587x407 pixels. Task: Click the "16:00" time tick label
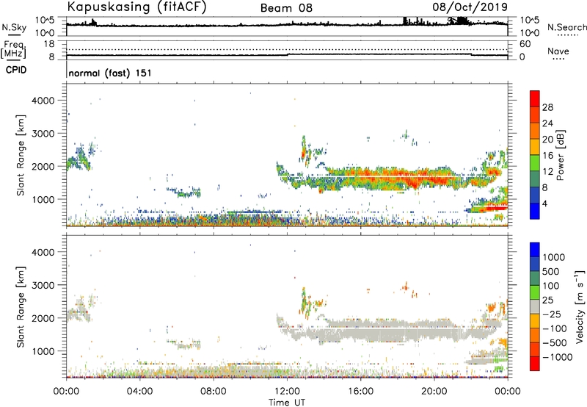[360, 392]
